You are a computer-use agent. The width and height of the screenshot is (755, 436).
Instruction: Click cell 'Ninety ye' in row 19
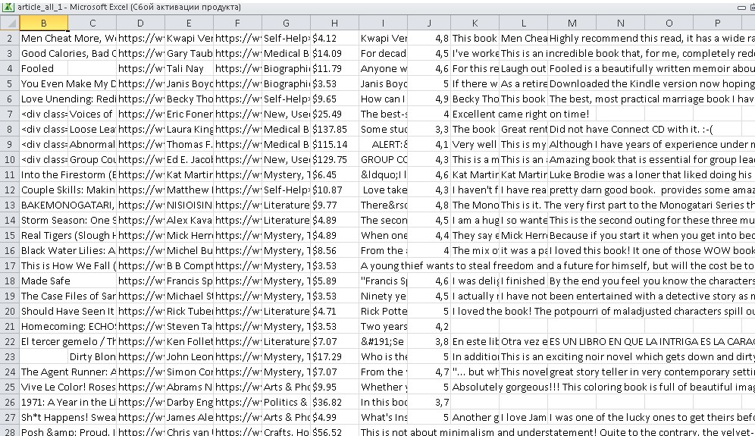[x=384, y=296]
